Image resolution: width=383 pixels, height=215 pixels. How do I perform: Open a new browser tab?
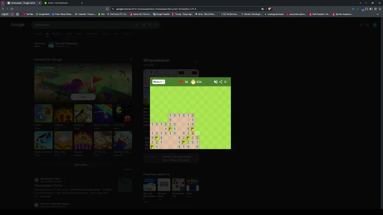[x=82, y=3]
